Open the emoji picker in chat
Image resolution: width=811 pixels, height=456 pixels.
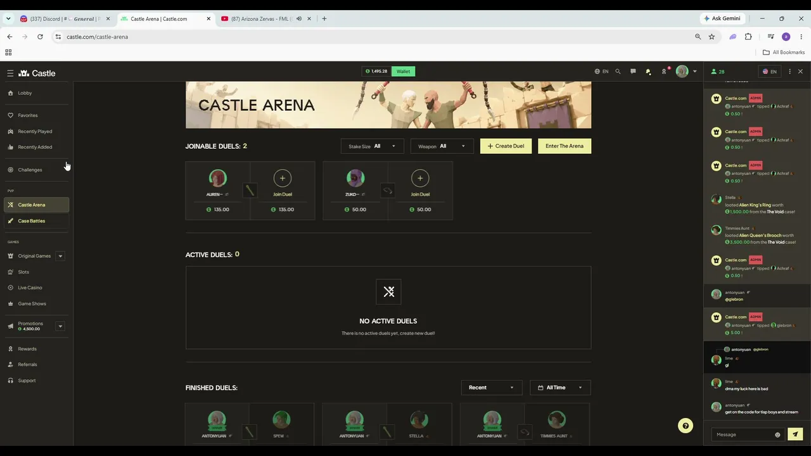point(777,434)
